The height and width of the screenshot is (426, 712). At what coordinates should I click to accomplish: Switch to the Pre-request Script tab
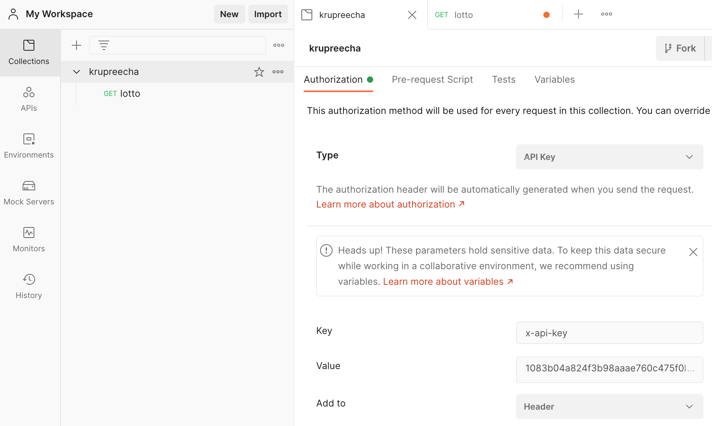tap(432, 80)
